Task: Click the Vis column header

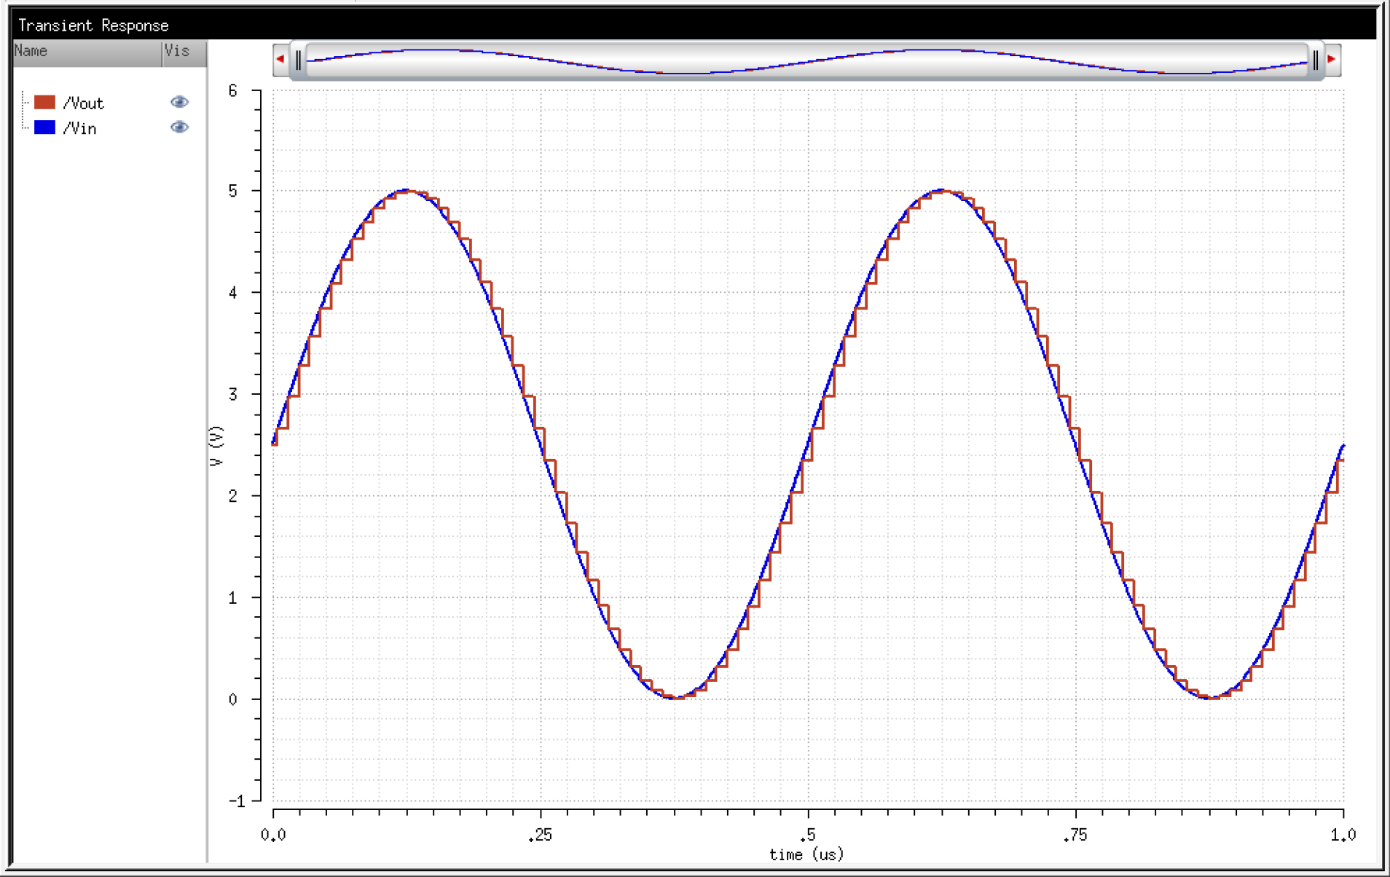Action: (x=178, y=51)
